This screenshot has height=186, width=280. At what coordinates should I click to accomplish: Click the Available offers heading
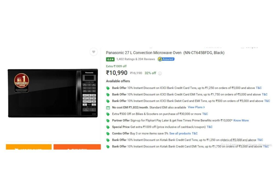pyautogui.click(x=118, y=81)
